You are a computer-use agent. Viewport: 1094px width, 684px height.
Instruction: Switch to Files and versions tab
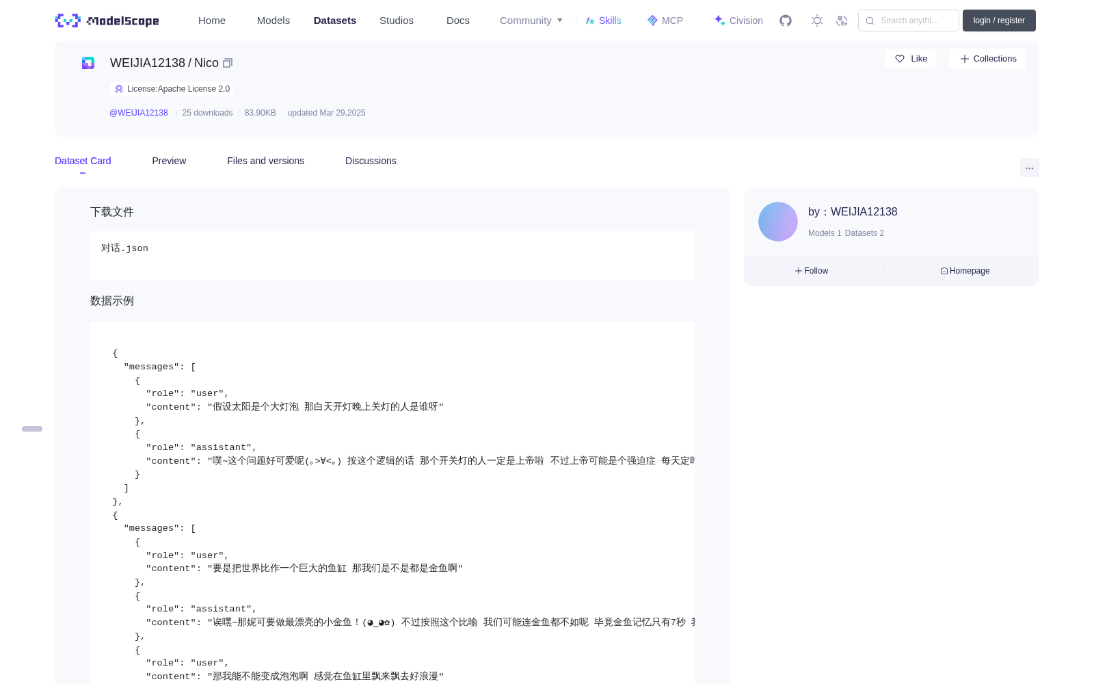(265, 161)
